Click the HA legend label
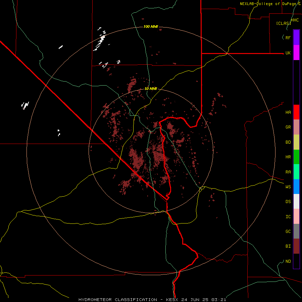The image size is (302, 302). pyautogui.click(x=288, y=112)
